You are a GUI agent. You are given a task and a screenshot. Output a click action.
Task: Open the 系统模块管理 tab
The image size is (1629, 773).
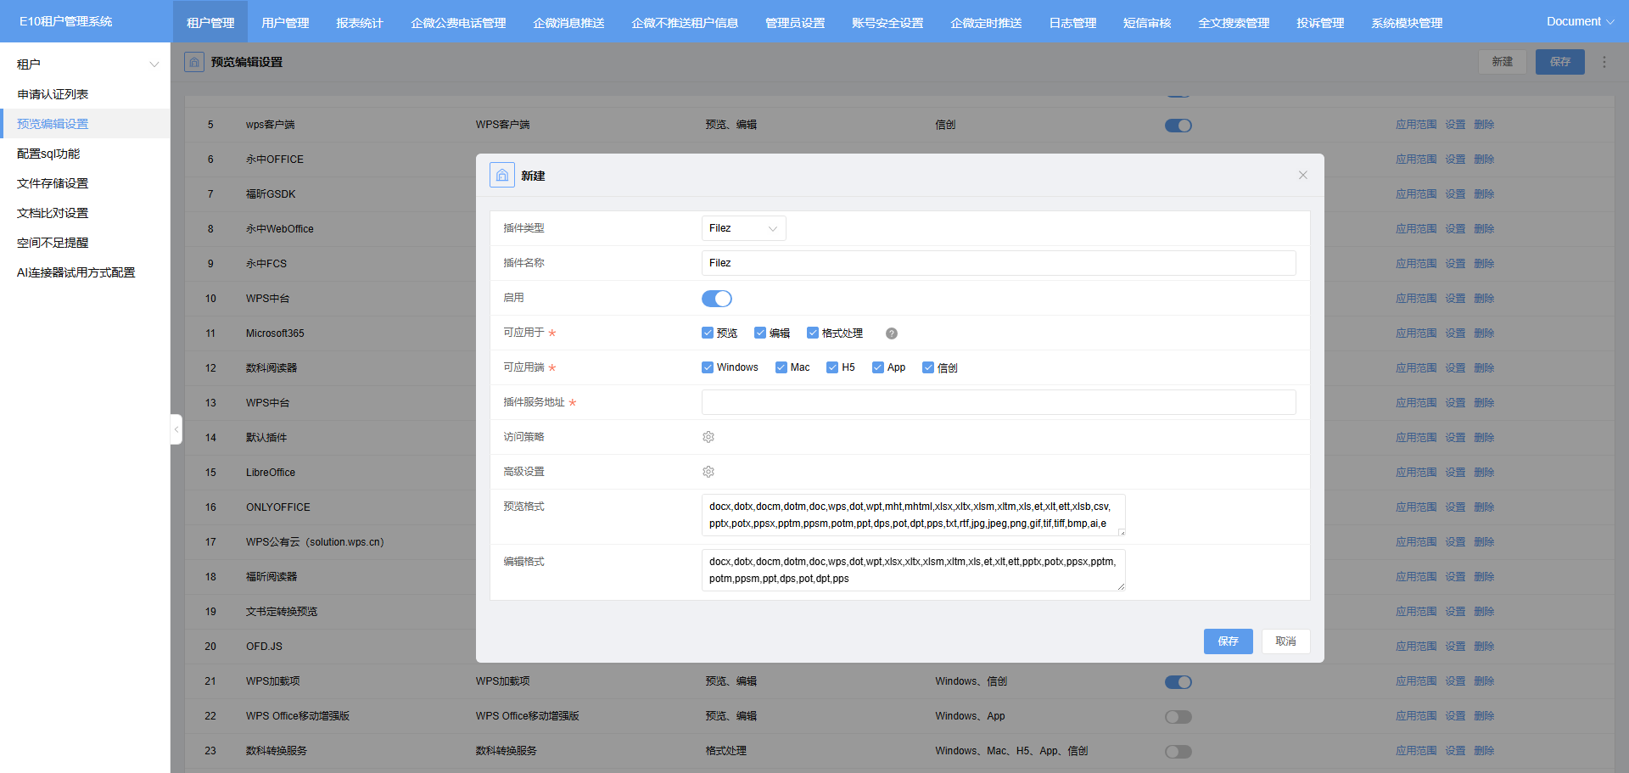point(1407,23)
